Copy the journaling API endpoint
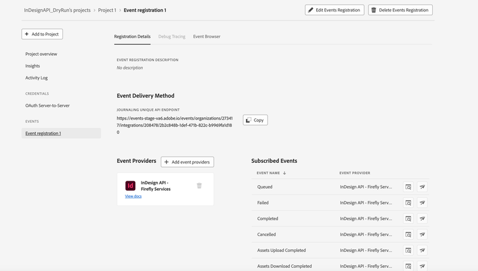Screen dimensions: 478x271 [x=255, y=120]
